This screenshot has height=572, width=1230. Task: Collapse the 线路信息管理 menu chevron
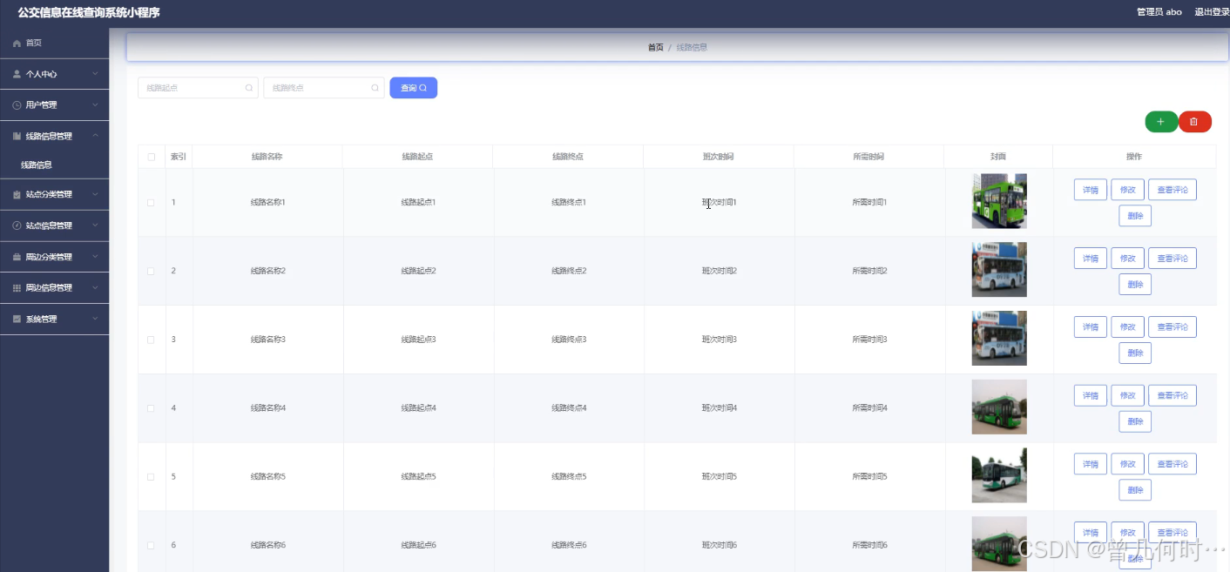click(x=95, y=136)
